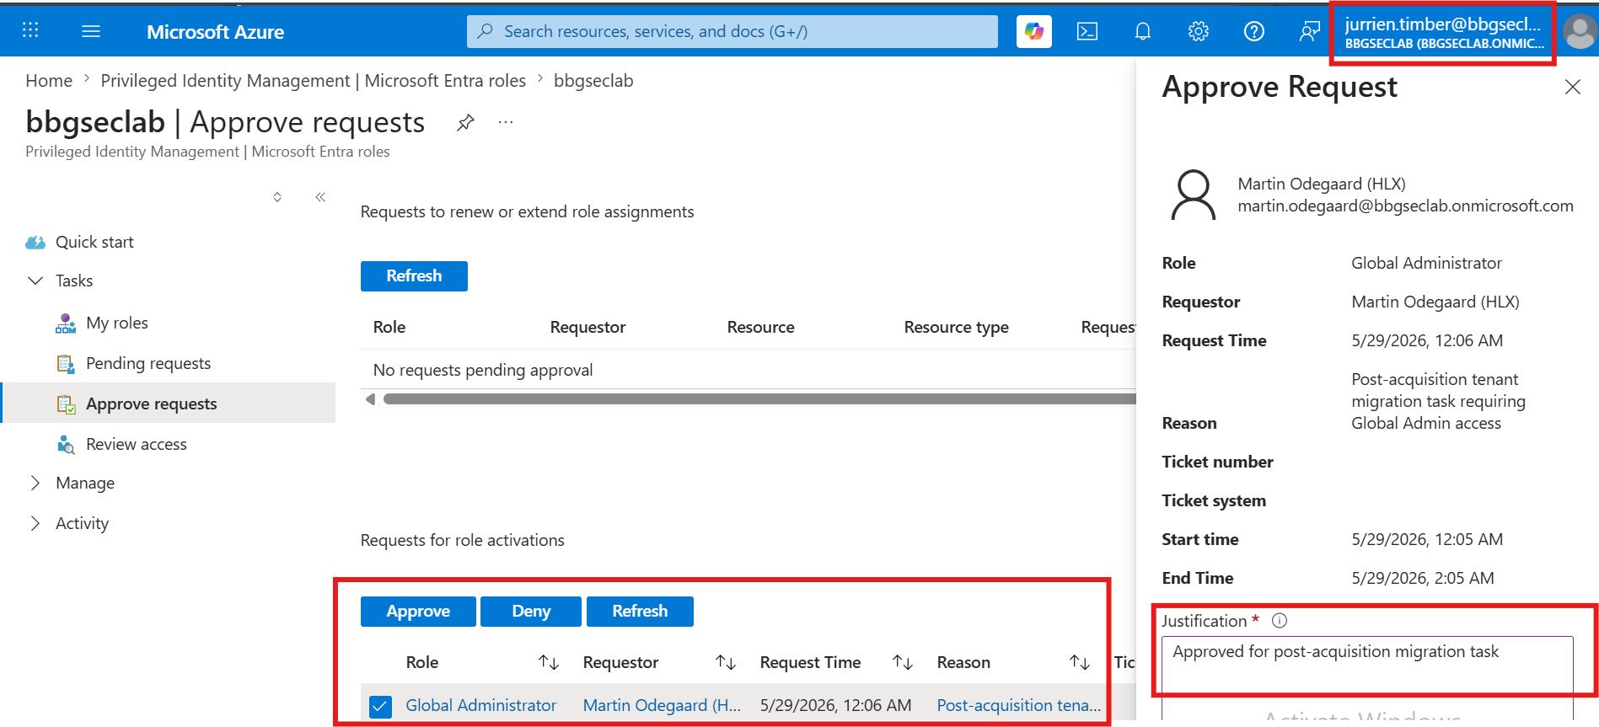Select Approve requests menu item
1599x727 pixels.
152,404
